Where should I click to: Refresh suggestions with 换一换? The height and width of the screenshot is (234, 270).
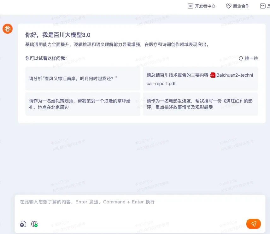[248, 58]
